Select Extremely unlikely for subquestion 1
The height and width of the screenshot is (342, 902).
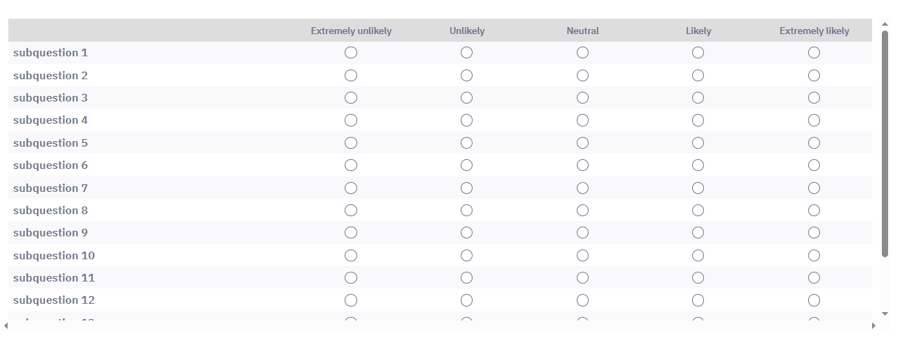[351, 53]
